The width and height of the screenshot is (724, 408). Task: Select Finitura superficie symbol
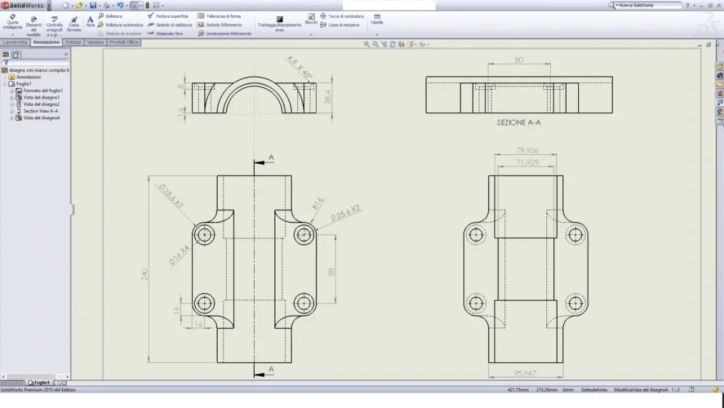click(x=168, y=16)
